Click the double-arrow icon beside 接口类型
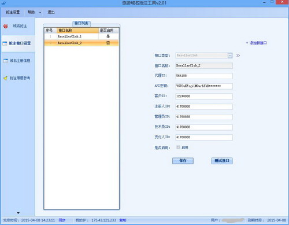Screen dimensions: 289x225 point(238,56)
